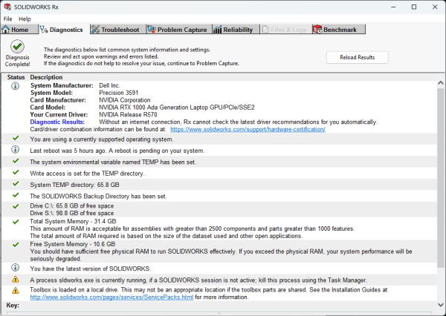Open the Reliability tab

pos(236,30)
